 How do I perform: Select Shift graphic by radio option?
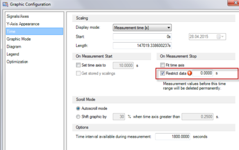(78, 117)
